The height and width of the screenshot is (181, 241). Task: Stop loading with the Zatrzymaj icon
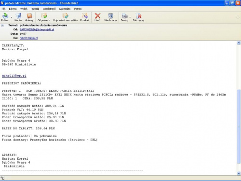[x=138, y=17]
